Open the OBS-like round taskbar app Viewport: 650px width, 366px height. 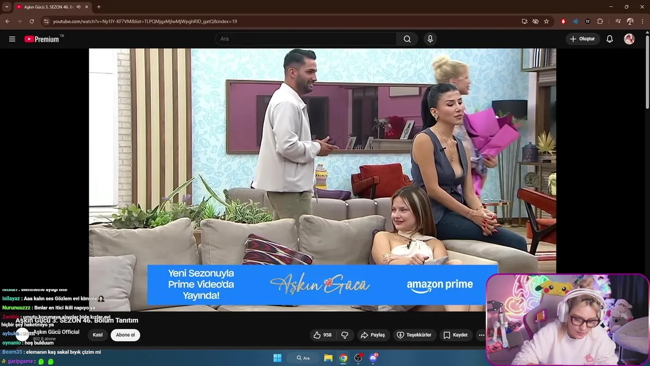click(x=359, y=358)
